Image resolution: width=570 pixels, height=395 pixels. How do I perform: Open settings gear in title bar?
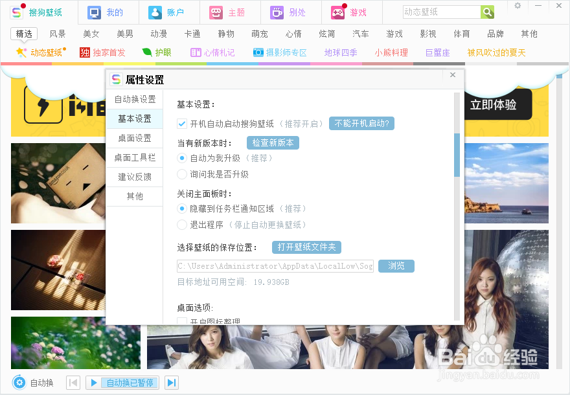tap(518, 6)
